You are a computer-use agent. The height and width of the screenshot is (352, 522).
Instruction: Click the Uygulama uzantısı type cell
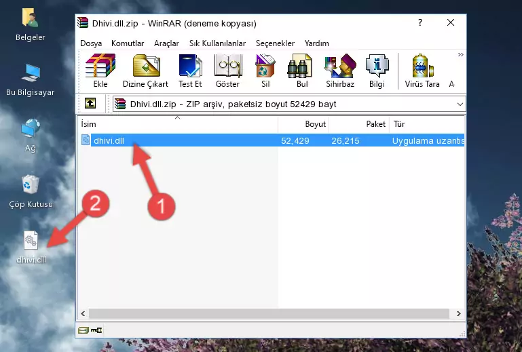[x=428, y=141]
